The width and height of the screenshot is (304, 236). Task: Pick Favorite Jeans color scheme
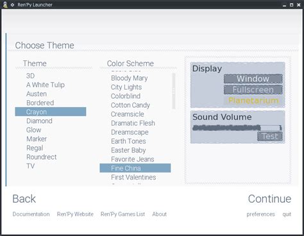(x=133, y=159)
